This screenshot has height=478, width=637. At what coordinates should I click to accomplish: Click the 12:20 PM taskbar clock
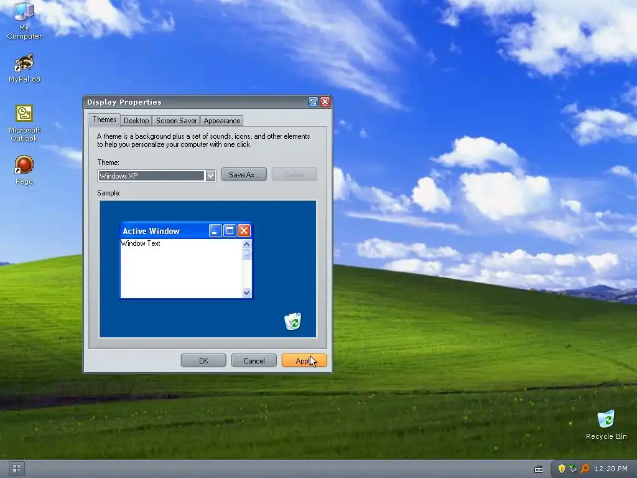611,469
